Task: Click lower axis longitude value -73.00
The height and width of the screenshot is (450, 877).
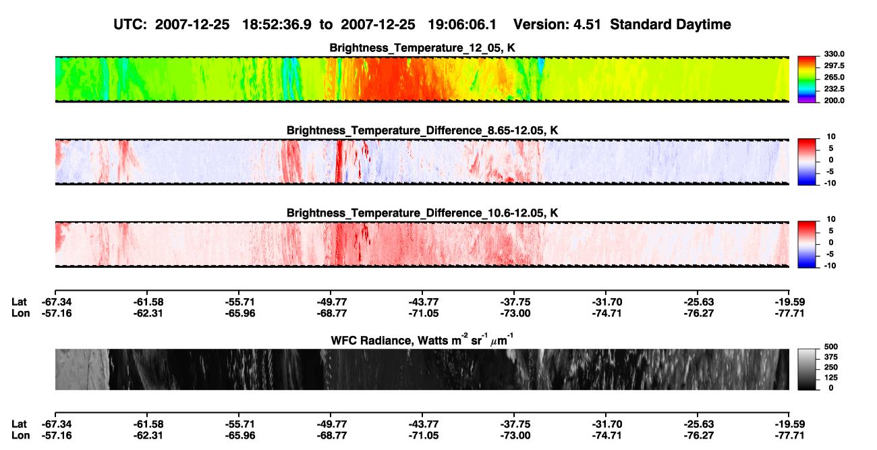Action: [x=514, y=436]
